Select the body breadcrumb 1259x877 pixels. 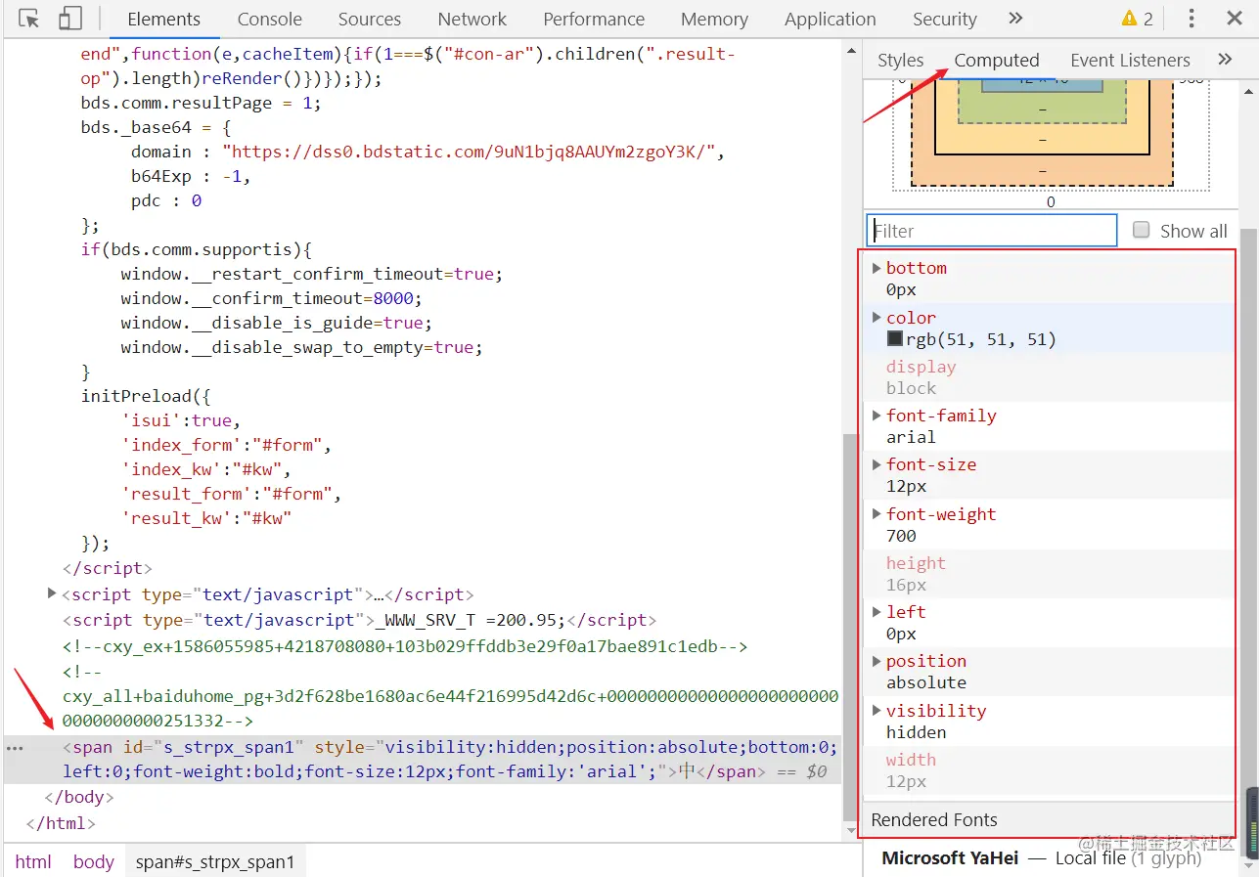click(x=94, y=861)
